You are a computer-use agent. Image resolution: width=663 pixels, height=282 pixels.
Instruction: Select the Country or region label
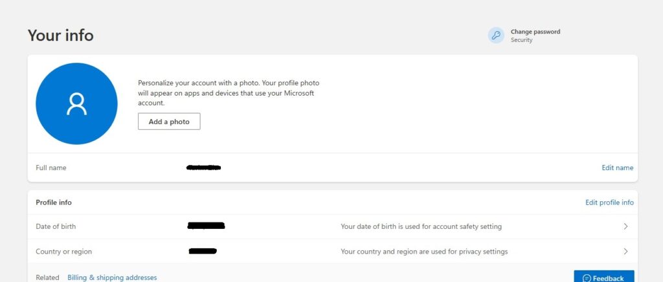pos(63,251)
